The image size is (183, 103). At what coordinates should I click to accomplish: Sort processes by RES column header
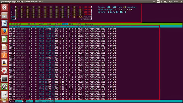tap(49, 24)
